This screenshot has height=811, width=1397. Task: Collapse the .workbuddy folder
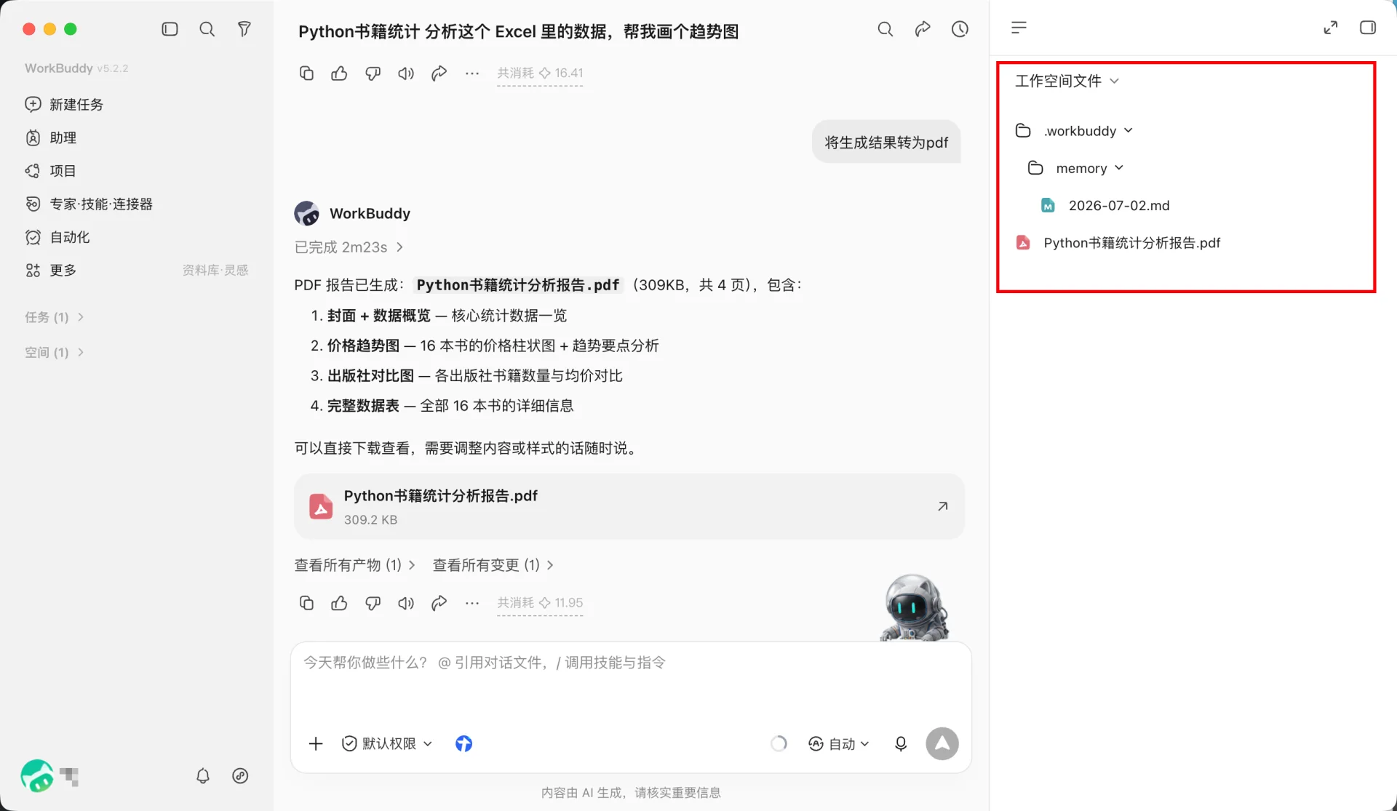[1075, 131]
